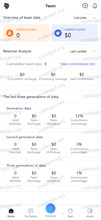Click the Cumulative recharge value

click(x=22, y=74)
